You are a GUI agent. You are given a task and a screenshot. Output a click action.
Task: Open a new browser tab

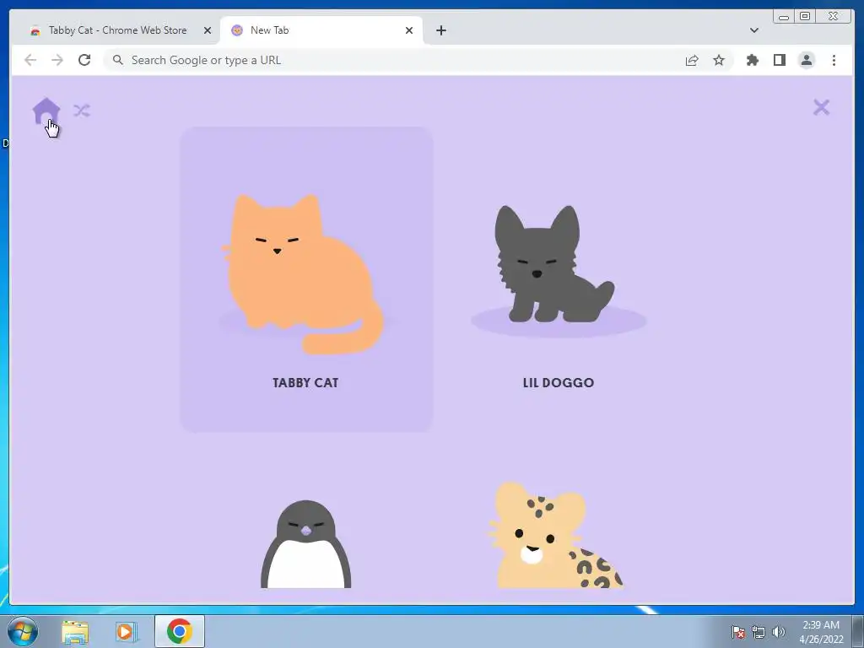(440, 30)
